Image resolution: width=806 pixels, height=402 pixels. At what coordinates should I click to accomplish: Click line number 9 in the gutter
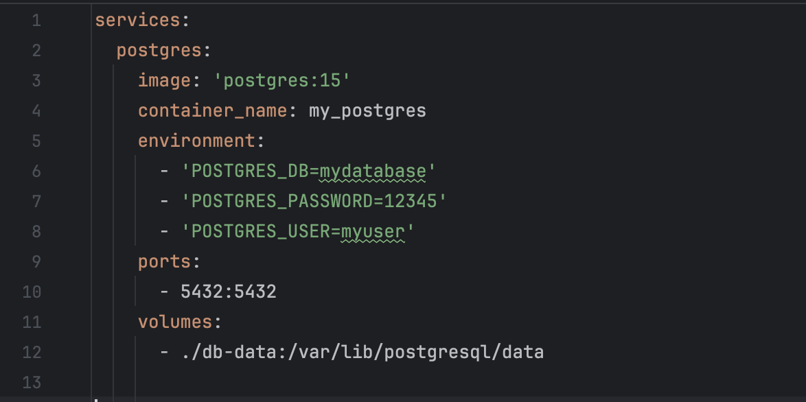[36, 261]
